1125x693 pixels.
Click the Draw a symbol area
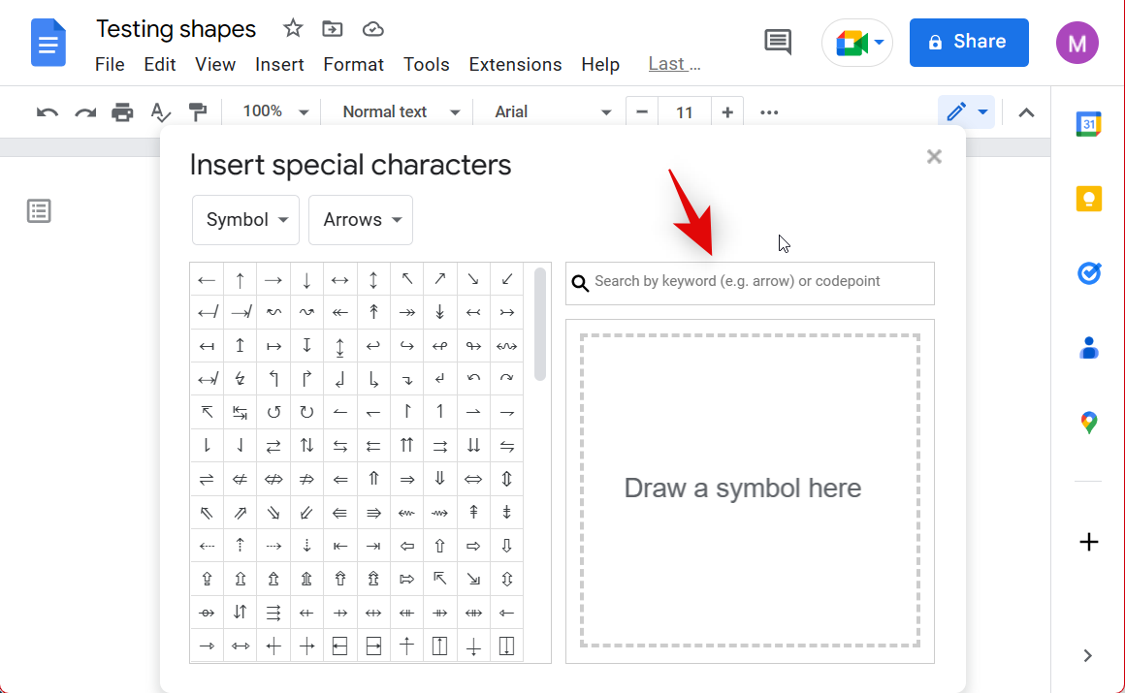750,490
